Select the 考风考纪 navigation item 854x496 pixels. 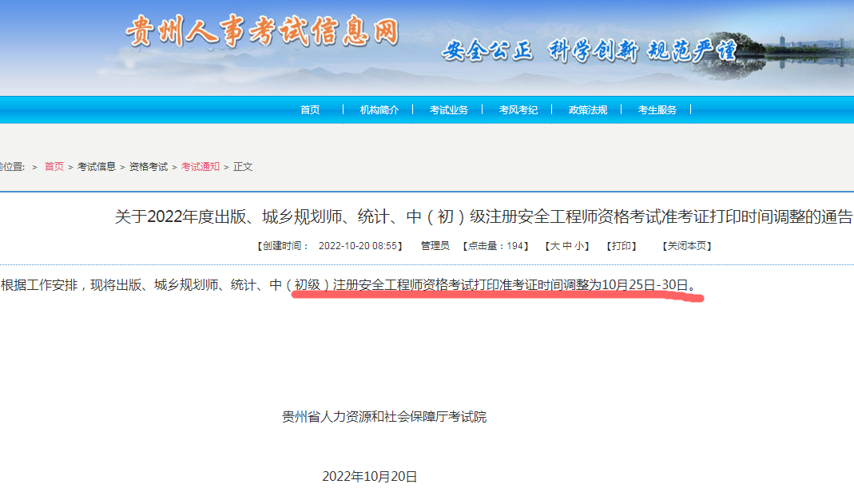[518, 110]
